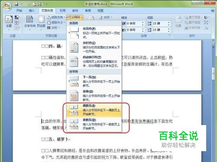This screenshot has height=162, width=217.
Task: Save the document from Quick Access toolbar
Action: tap(16, 4)
